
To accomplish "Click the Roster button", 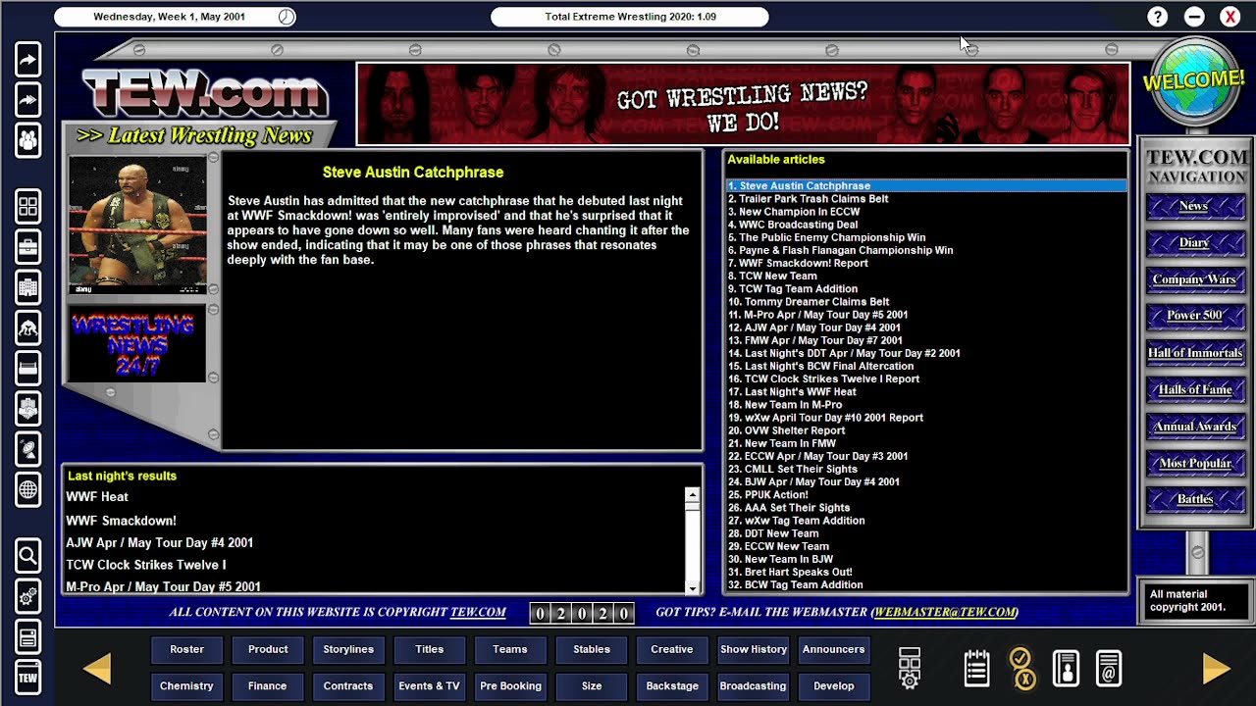I will (186, 649).
